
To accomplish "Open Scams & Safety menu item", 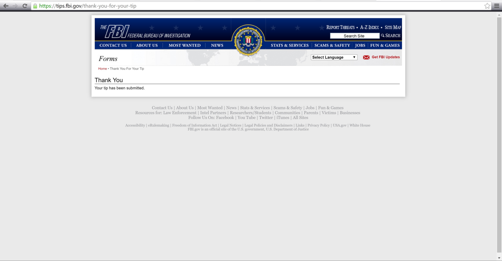I will [x=332, y=45].
